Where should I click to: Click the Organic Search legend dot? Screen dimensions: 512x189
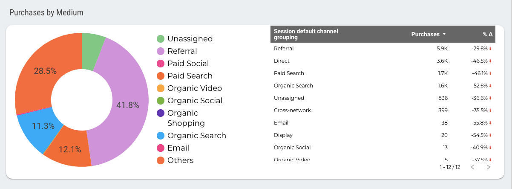161,136
